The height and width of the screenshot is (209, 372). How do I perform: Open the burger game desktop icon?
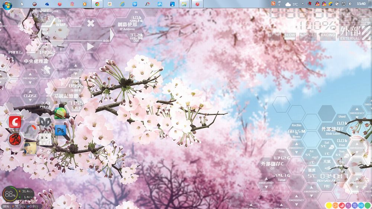60,113
